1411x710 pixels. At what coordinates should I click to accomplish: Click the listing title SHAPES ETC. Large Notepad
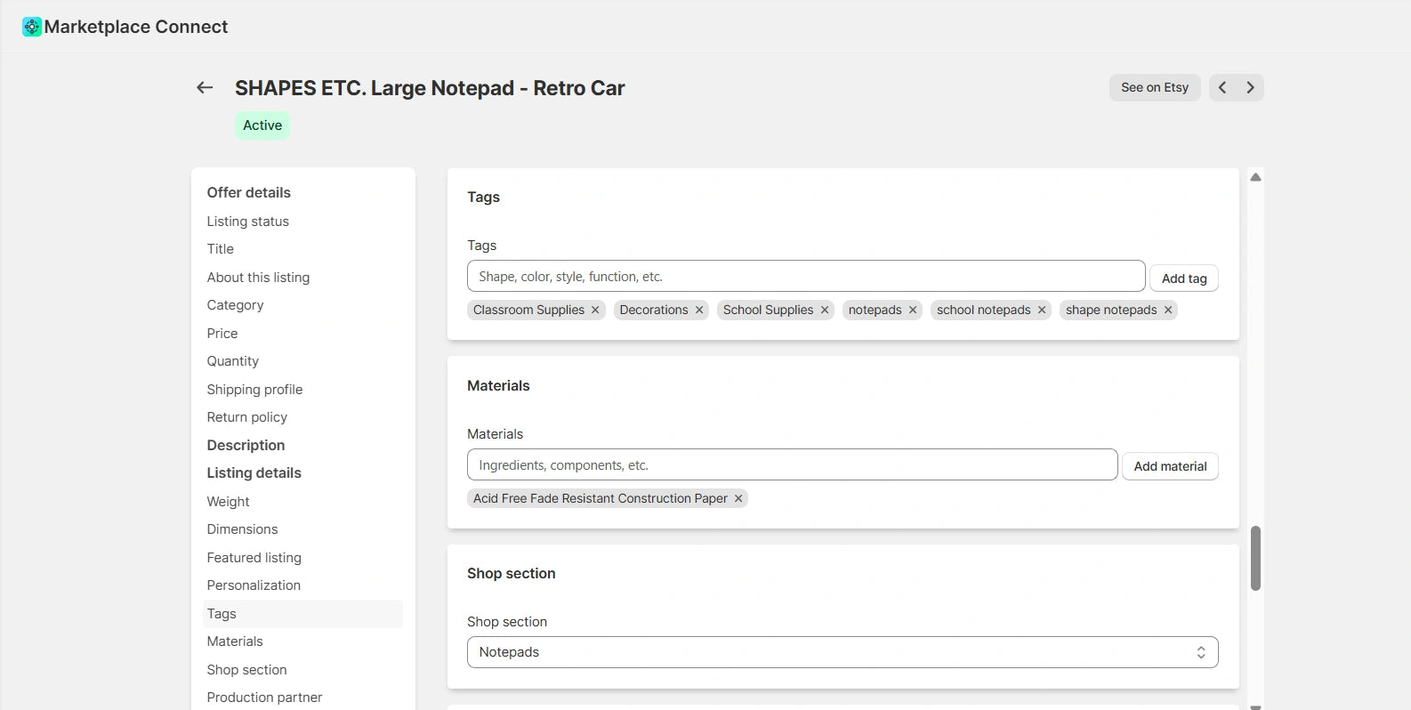click(x=430, y=88)
